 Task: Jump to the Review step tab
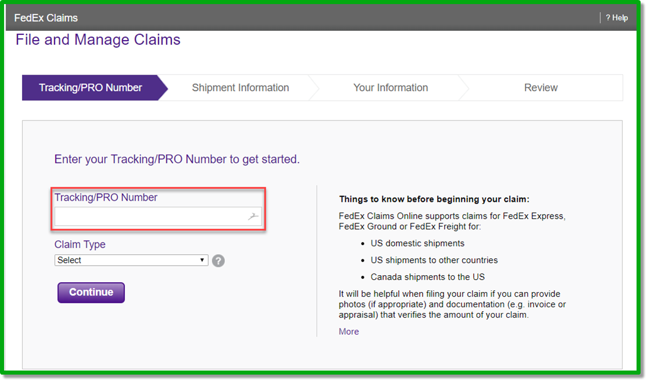[x=541, y=87]
